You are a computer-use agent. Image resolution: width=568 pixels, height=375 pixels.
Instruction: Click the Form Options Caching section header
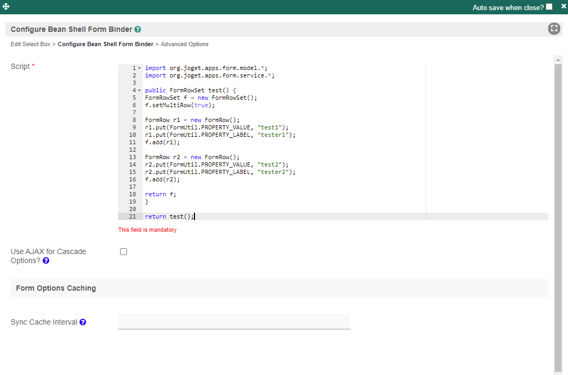click(x=56, y=288)
